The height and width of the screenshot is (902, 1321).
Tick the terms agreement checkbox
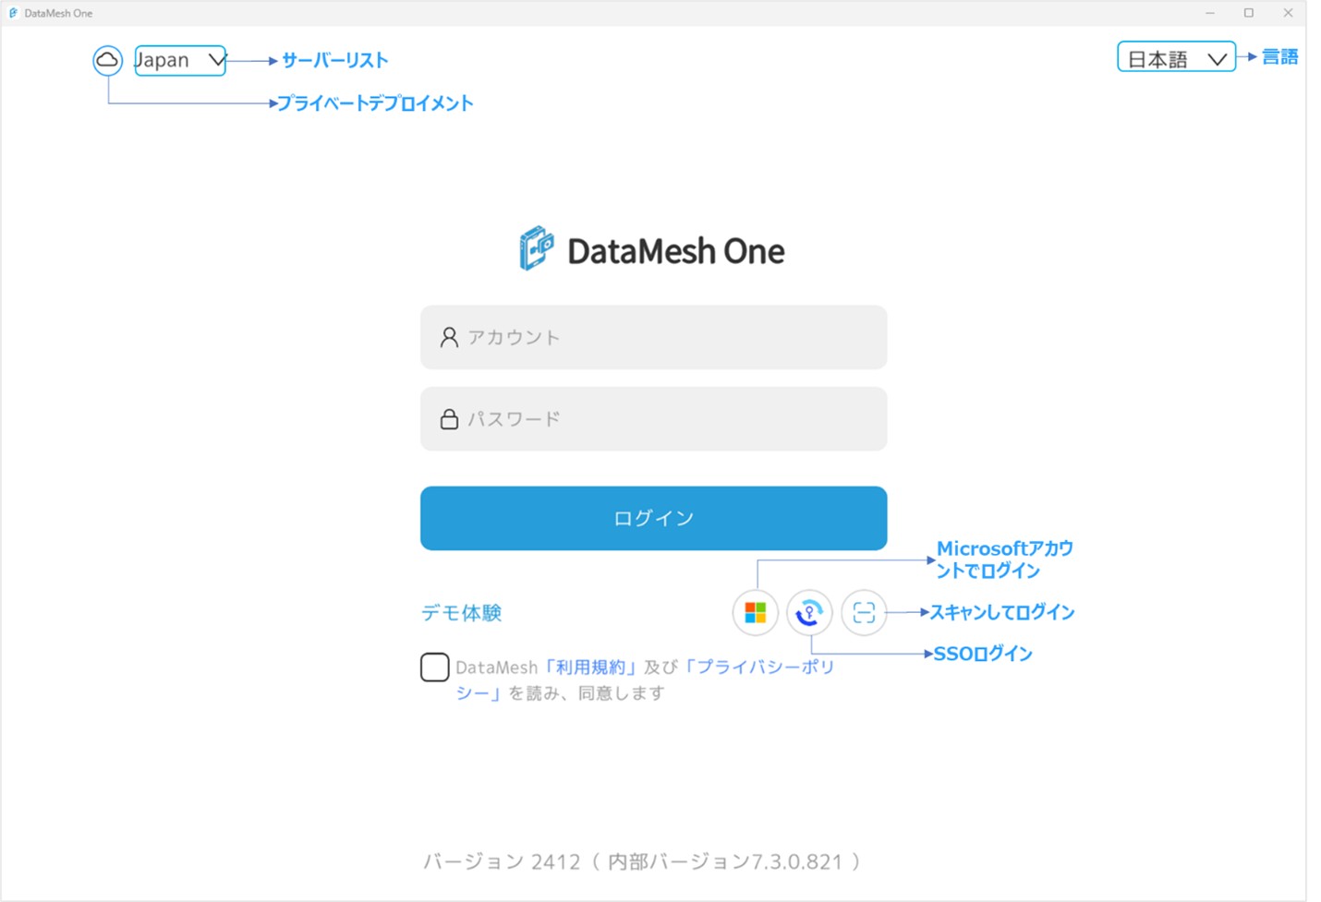434,667
